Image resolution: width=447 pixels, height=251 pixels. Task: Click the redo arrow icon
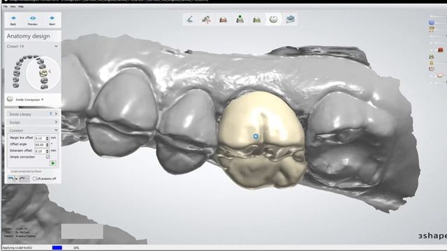(x=22, y=178)
